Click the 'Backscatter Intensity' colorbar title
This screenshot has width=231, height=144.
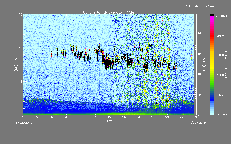(226, 65)
